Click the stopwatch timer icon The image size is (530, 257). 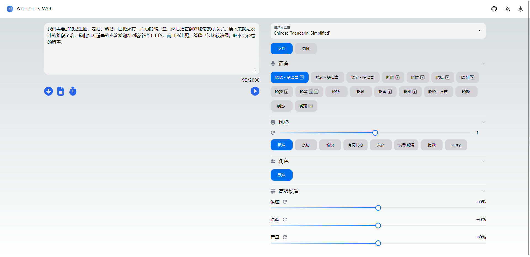click(x=73, y=91)
